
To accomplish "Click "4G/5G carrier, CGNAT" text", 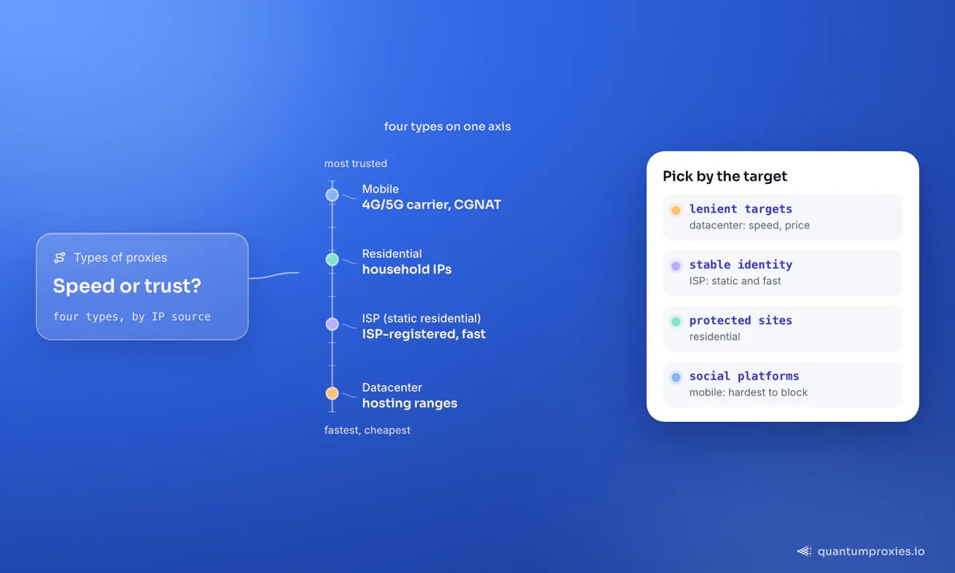I will pyautogui.click(x=432, y=205).
